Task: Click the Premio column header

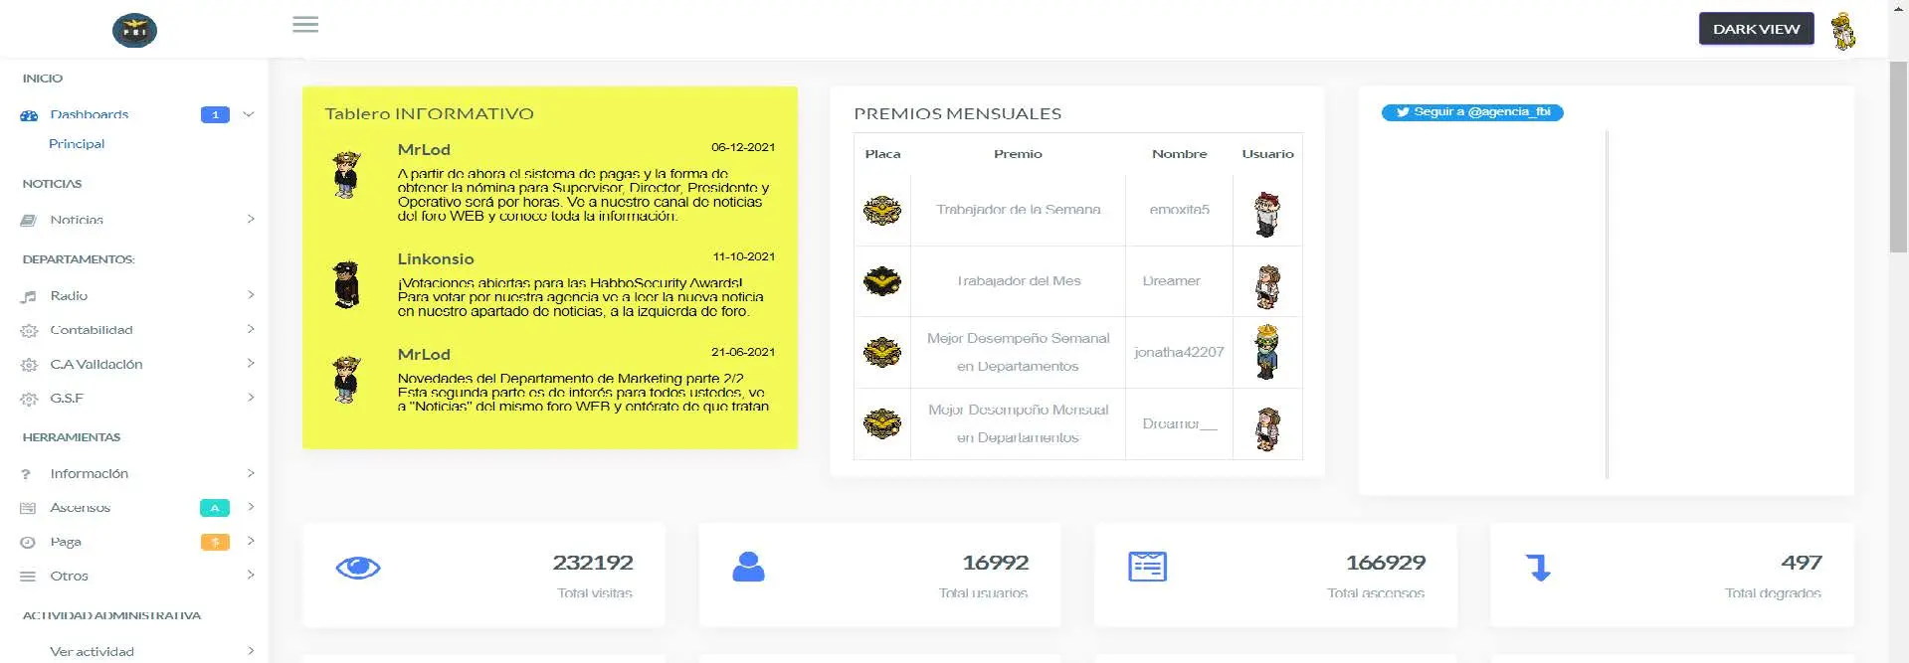Action: 1018,154
